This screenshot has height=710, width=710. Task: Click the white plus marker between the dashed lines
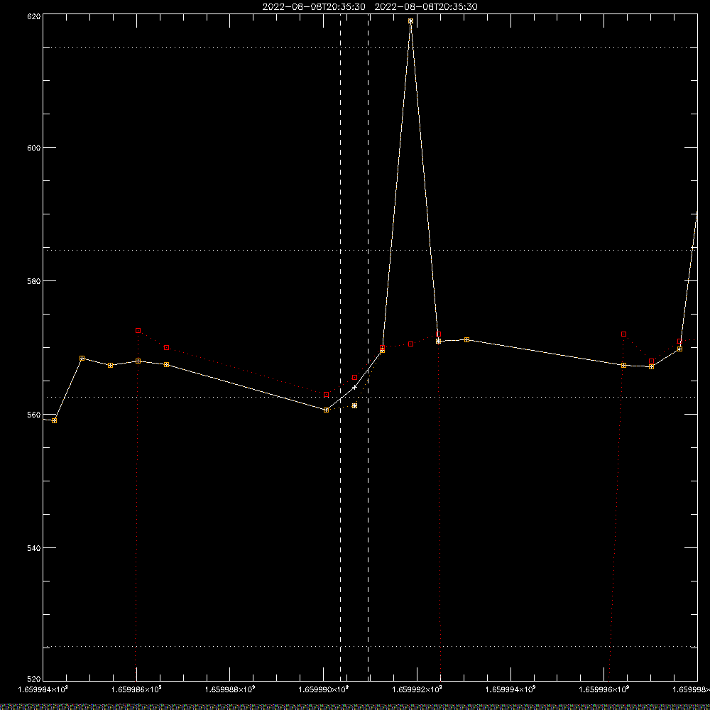[354, 387]
